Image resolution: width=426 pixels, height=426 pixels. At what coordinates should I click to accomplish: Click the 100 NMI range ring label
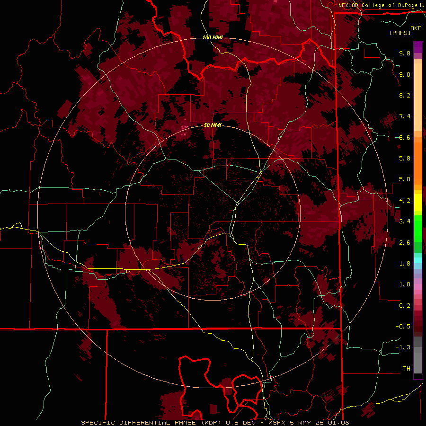point(213,37)
